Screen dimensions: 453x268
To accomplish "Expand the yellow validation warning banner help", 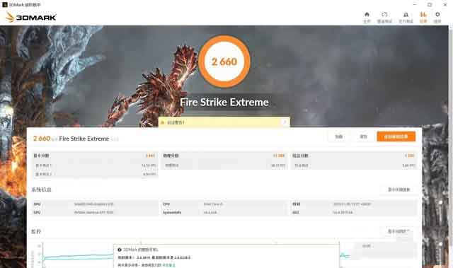I will point(285,122).
